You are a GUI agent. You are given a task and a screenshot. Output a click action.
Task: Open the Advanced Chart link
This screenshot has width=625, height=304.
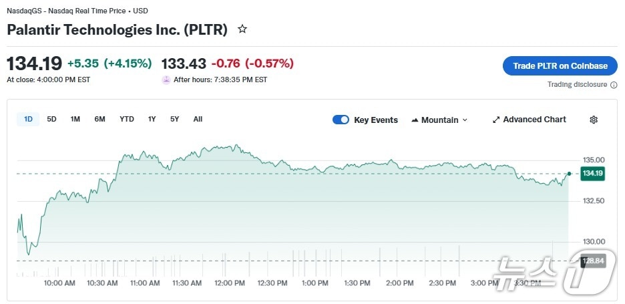click(534, 120)
